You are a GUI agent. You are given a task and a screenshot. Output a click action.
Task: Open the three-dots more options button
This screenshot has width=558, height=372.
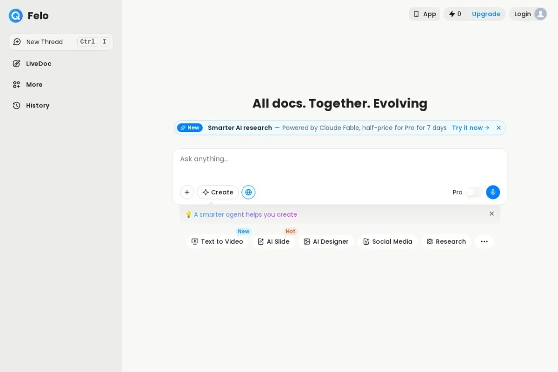(484, 242)
